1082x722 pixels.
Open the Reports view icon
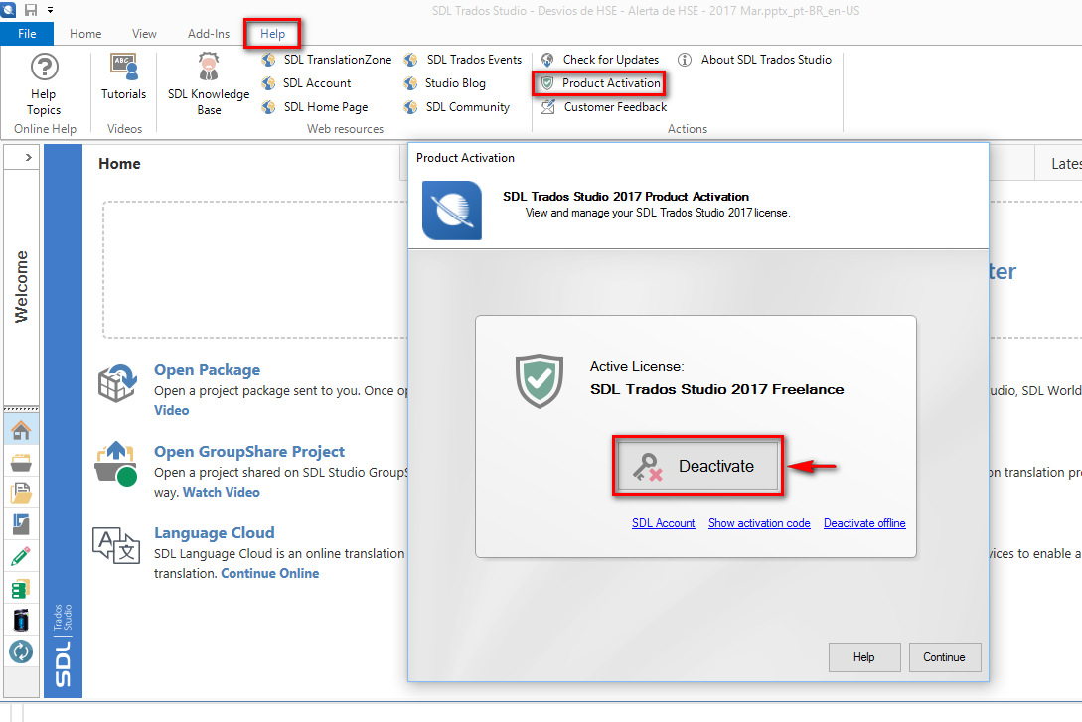(22, 524)
